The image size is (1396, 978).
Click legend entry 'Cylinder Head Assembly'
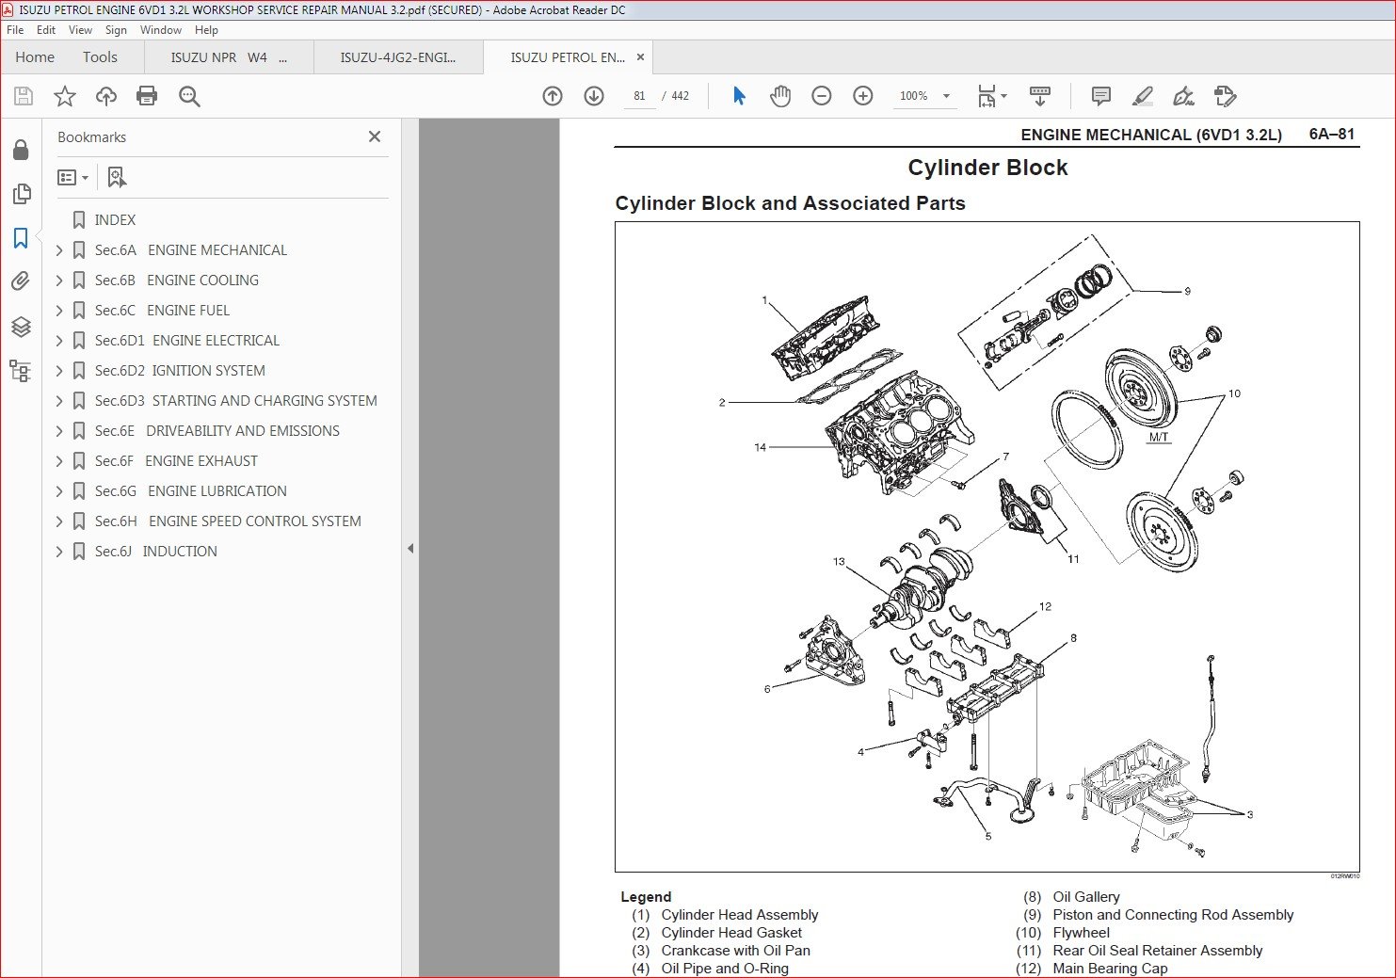pos(740,915)
